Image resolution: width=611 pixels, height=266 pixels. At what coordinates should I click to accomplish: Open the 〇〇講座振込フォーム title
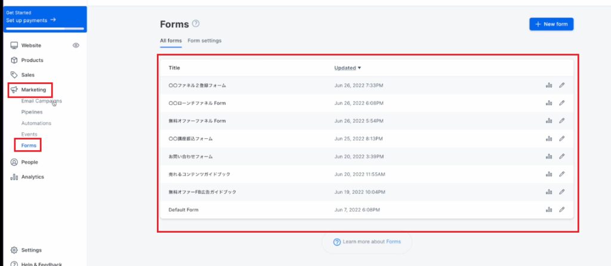click(x=190, y=138)
